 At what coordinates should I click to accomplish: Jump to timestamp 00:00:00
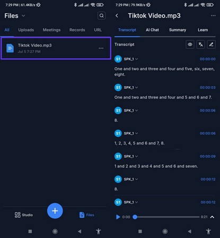pyautogui.click(x=208, y=59)
